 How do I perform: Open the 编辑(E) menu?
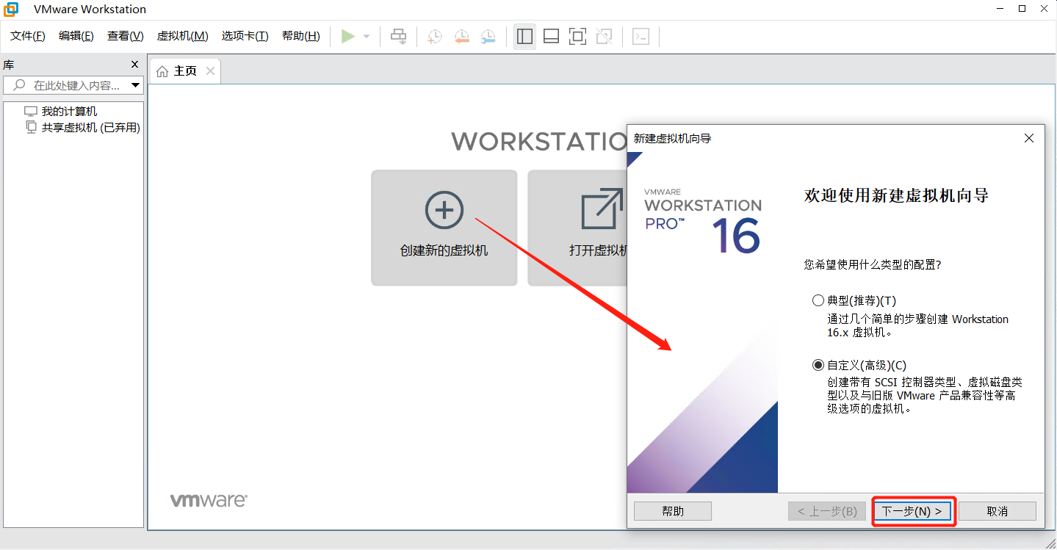(76, 36)
